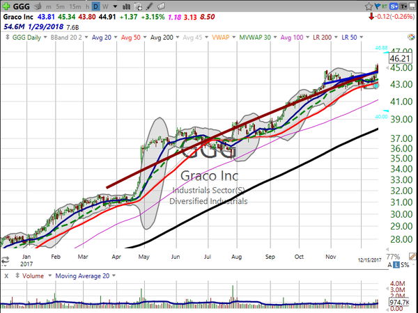Toggle the L log scale option
This screenshot has width=418, height=313.
click(396, 265)
